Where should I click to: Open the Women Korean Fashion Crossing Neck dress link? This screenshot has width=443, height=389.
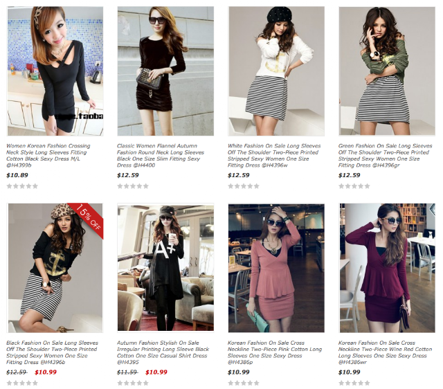pyautogui.click(x=48, y=155)
